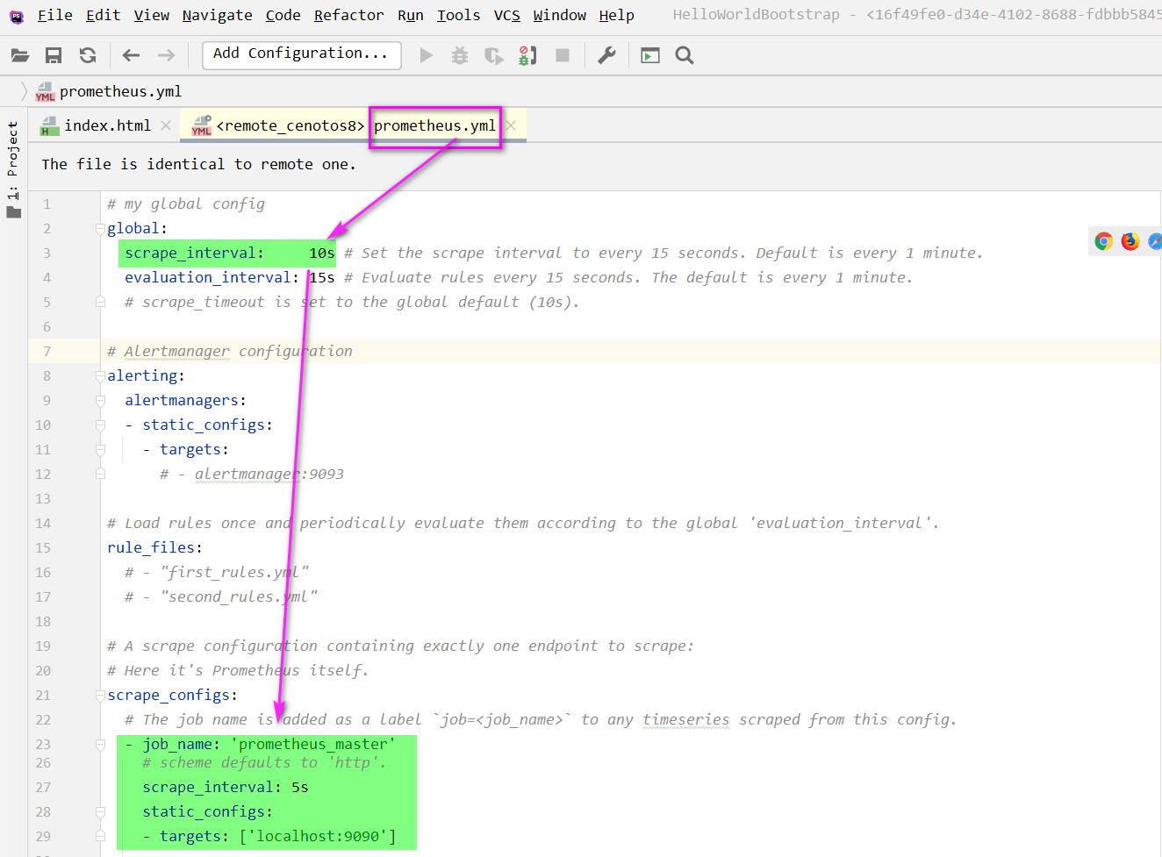Open preview in Safari browser icon
Viewport: 1162px width, 857px height.
pyautogui.click(x=1155, y=241)
